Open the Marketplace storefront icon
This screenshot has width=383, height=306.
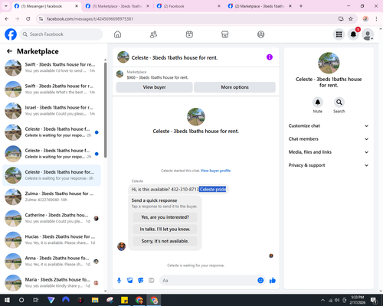point(225,34)
